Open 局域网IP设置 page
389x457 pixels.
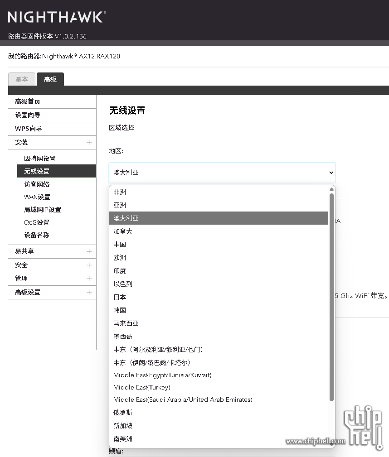pyautogui.click(x=43, y=210)
